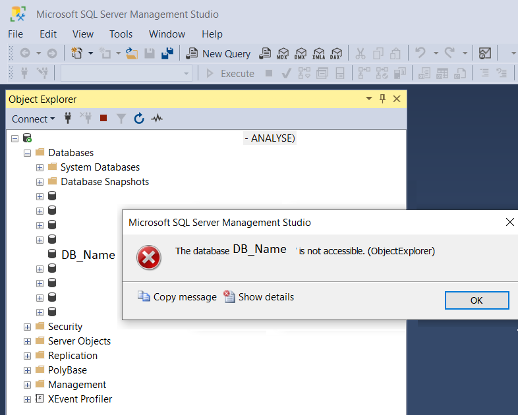Click Database Engine Query icon
518x415 pixels.
point(265,53)
